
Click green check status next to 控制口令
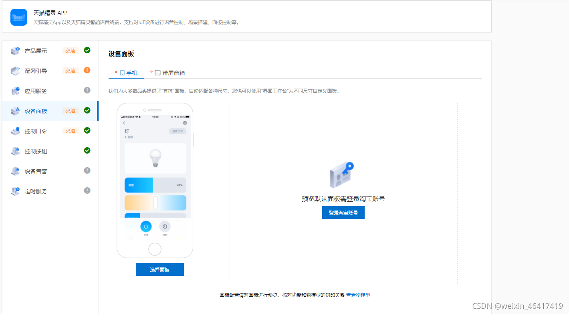(87, 130)
